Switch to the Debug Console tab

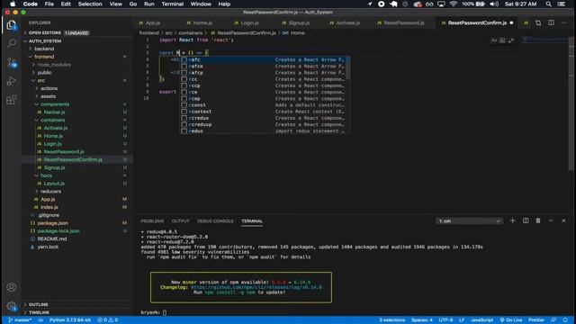pos(215,221)
